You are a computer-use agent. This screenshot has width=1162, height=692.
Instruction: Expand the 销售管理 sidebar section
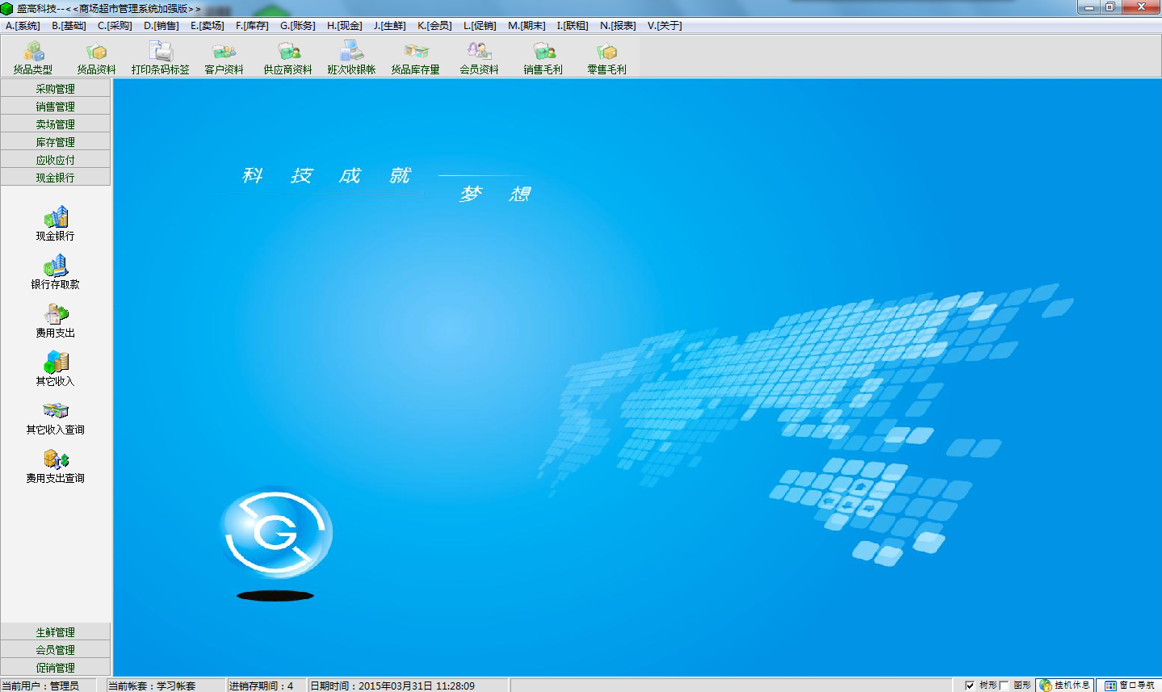tap(55, 106)
